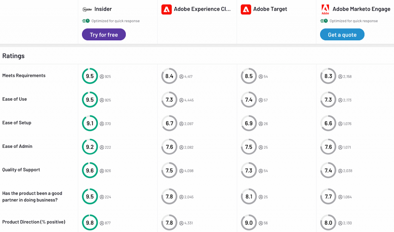
Task: Click the Adobe Target logo icon
Action: point(246,9)
